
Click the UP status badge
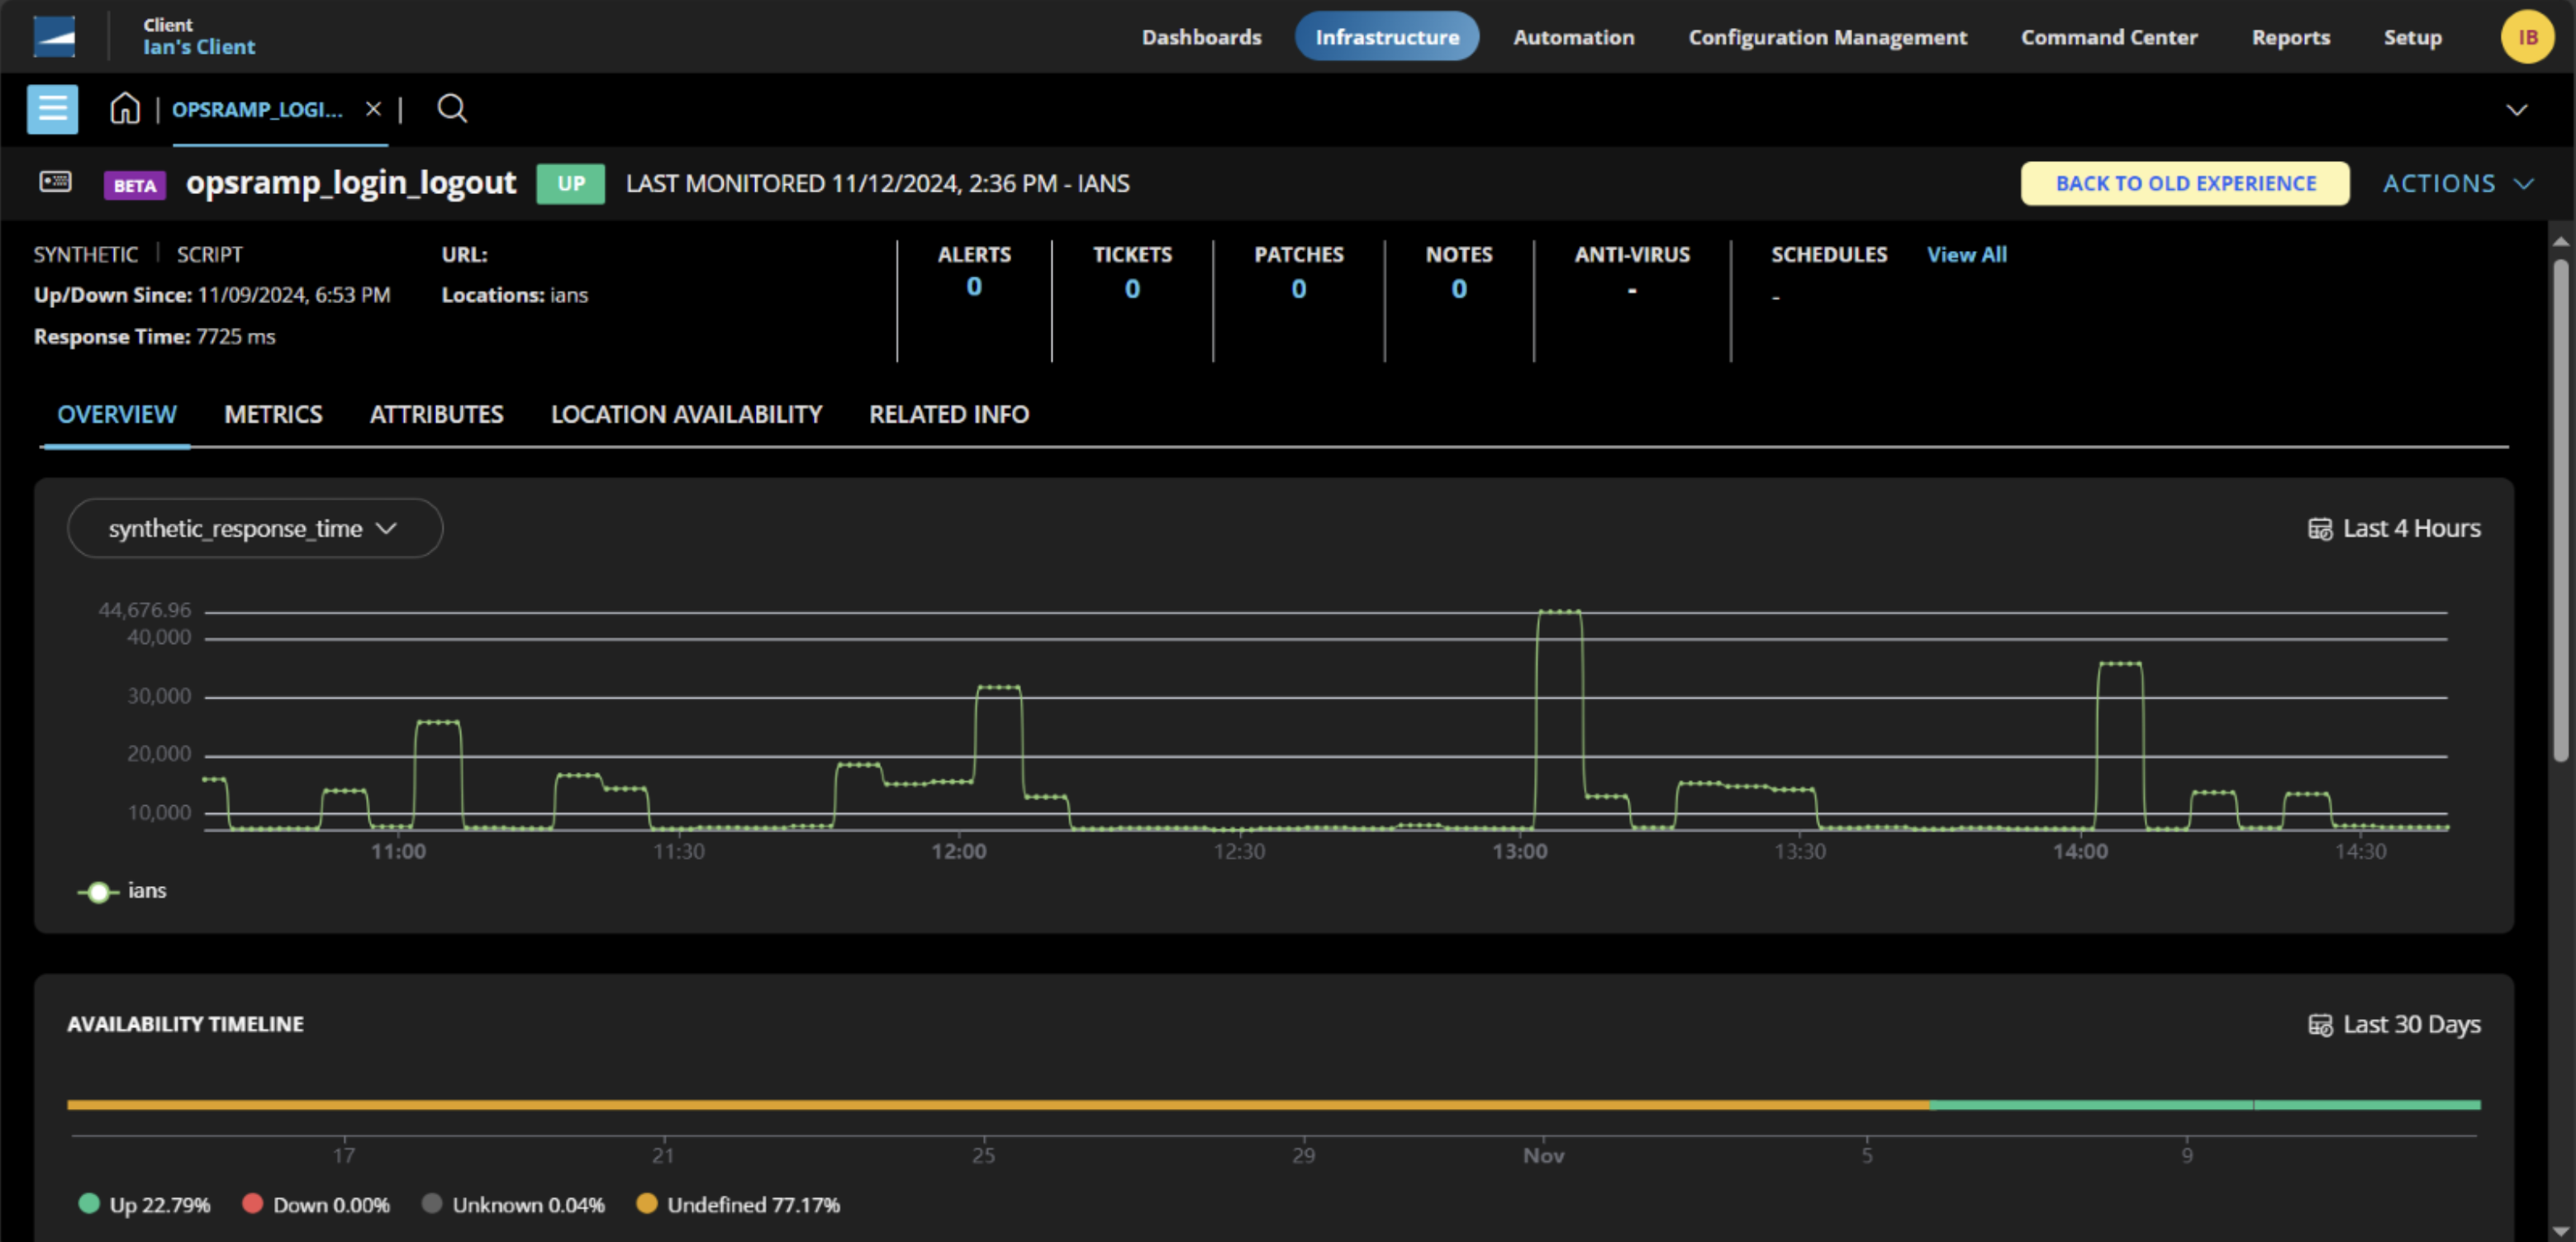570,184
